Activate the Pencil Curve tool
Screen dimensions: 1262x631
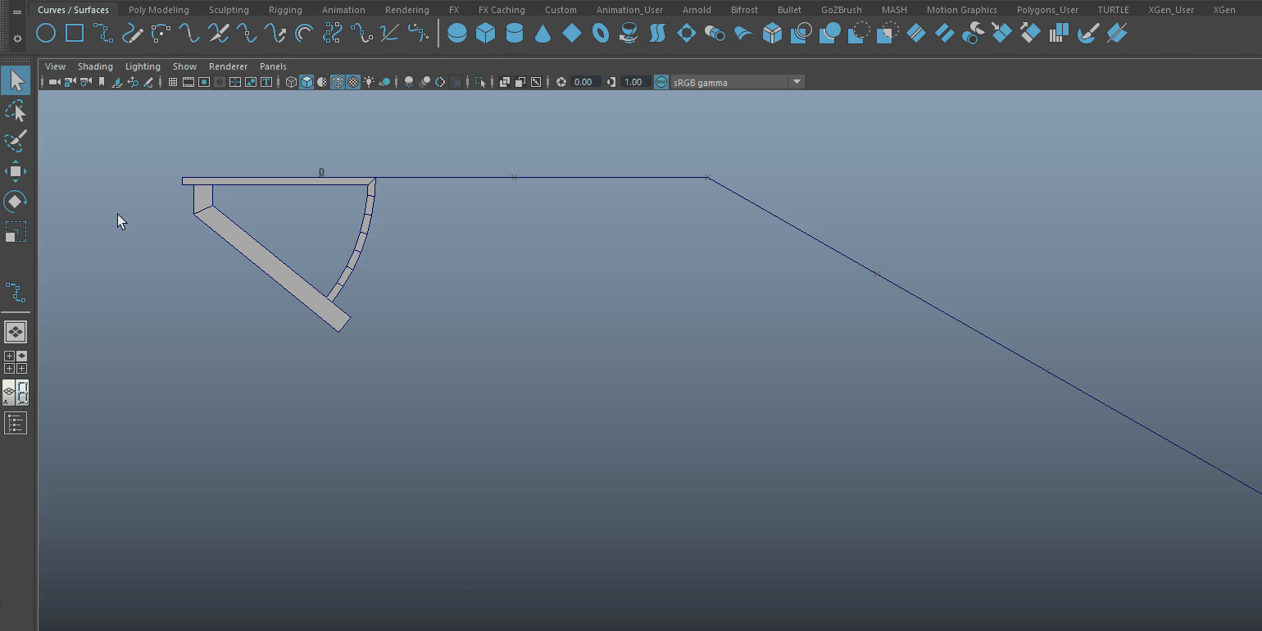[132, 34]
